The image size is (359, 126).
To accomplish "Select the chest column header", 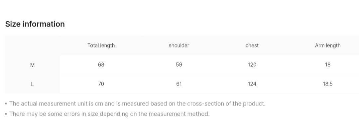I will (x=252, y=45).
